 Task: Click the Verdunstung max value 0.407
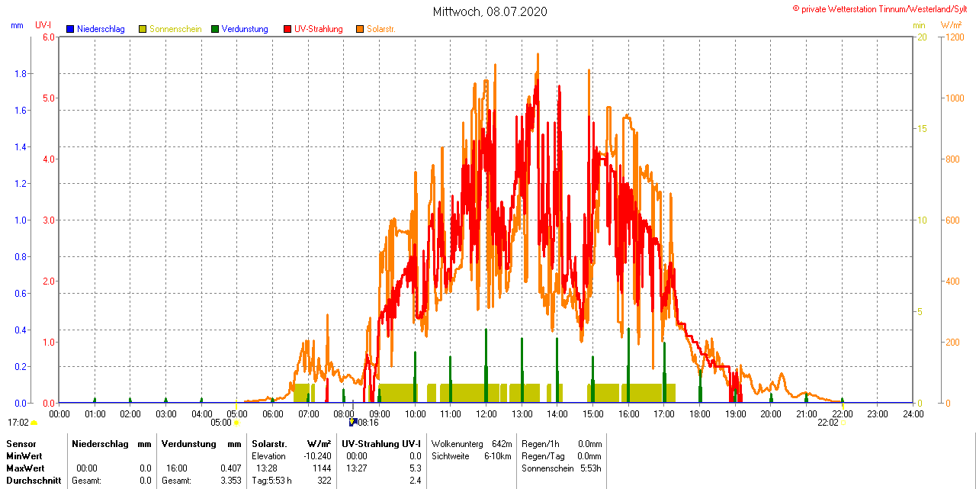pos(231,468)
